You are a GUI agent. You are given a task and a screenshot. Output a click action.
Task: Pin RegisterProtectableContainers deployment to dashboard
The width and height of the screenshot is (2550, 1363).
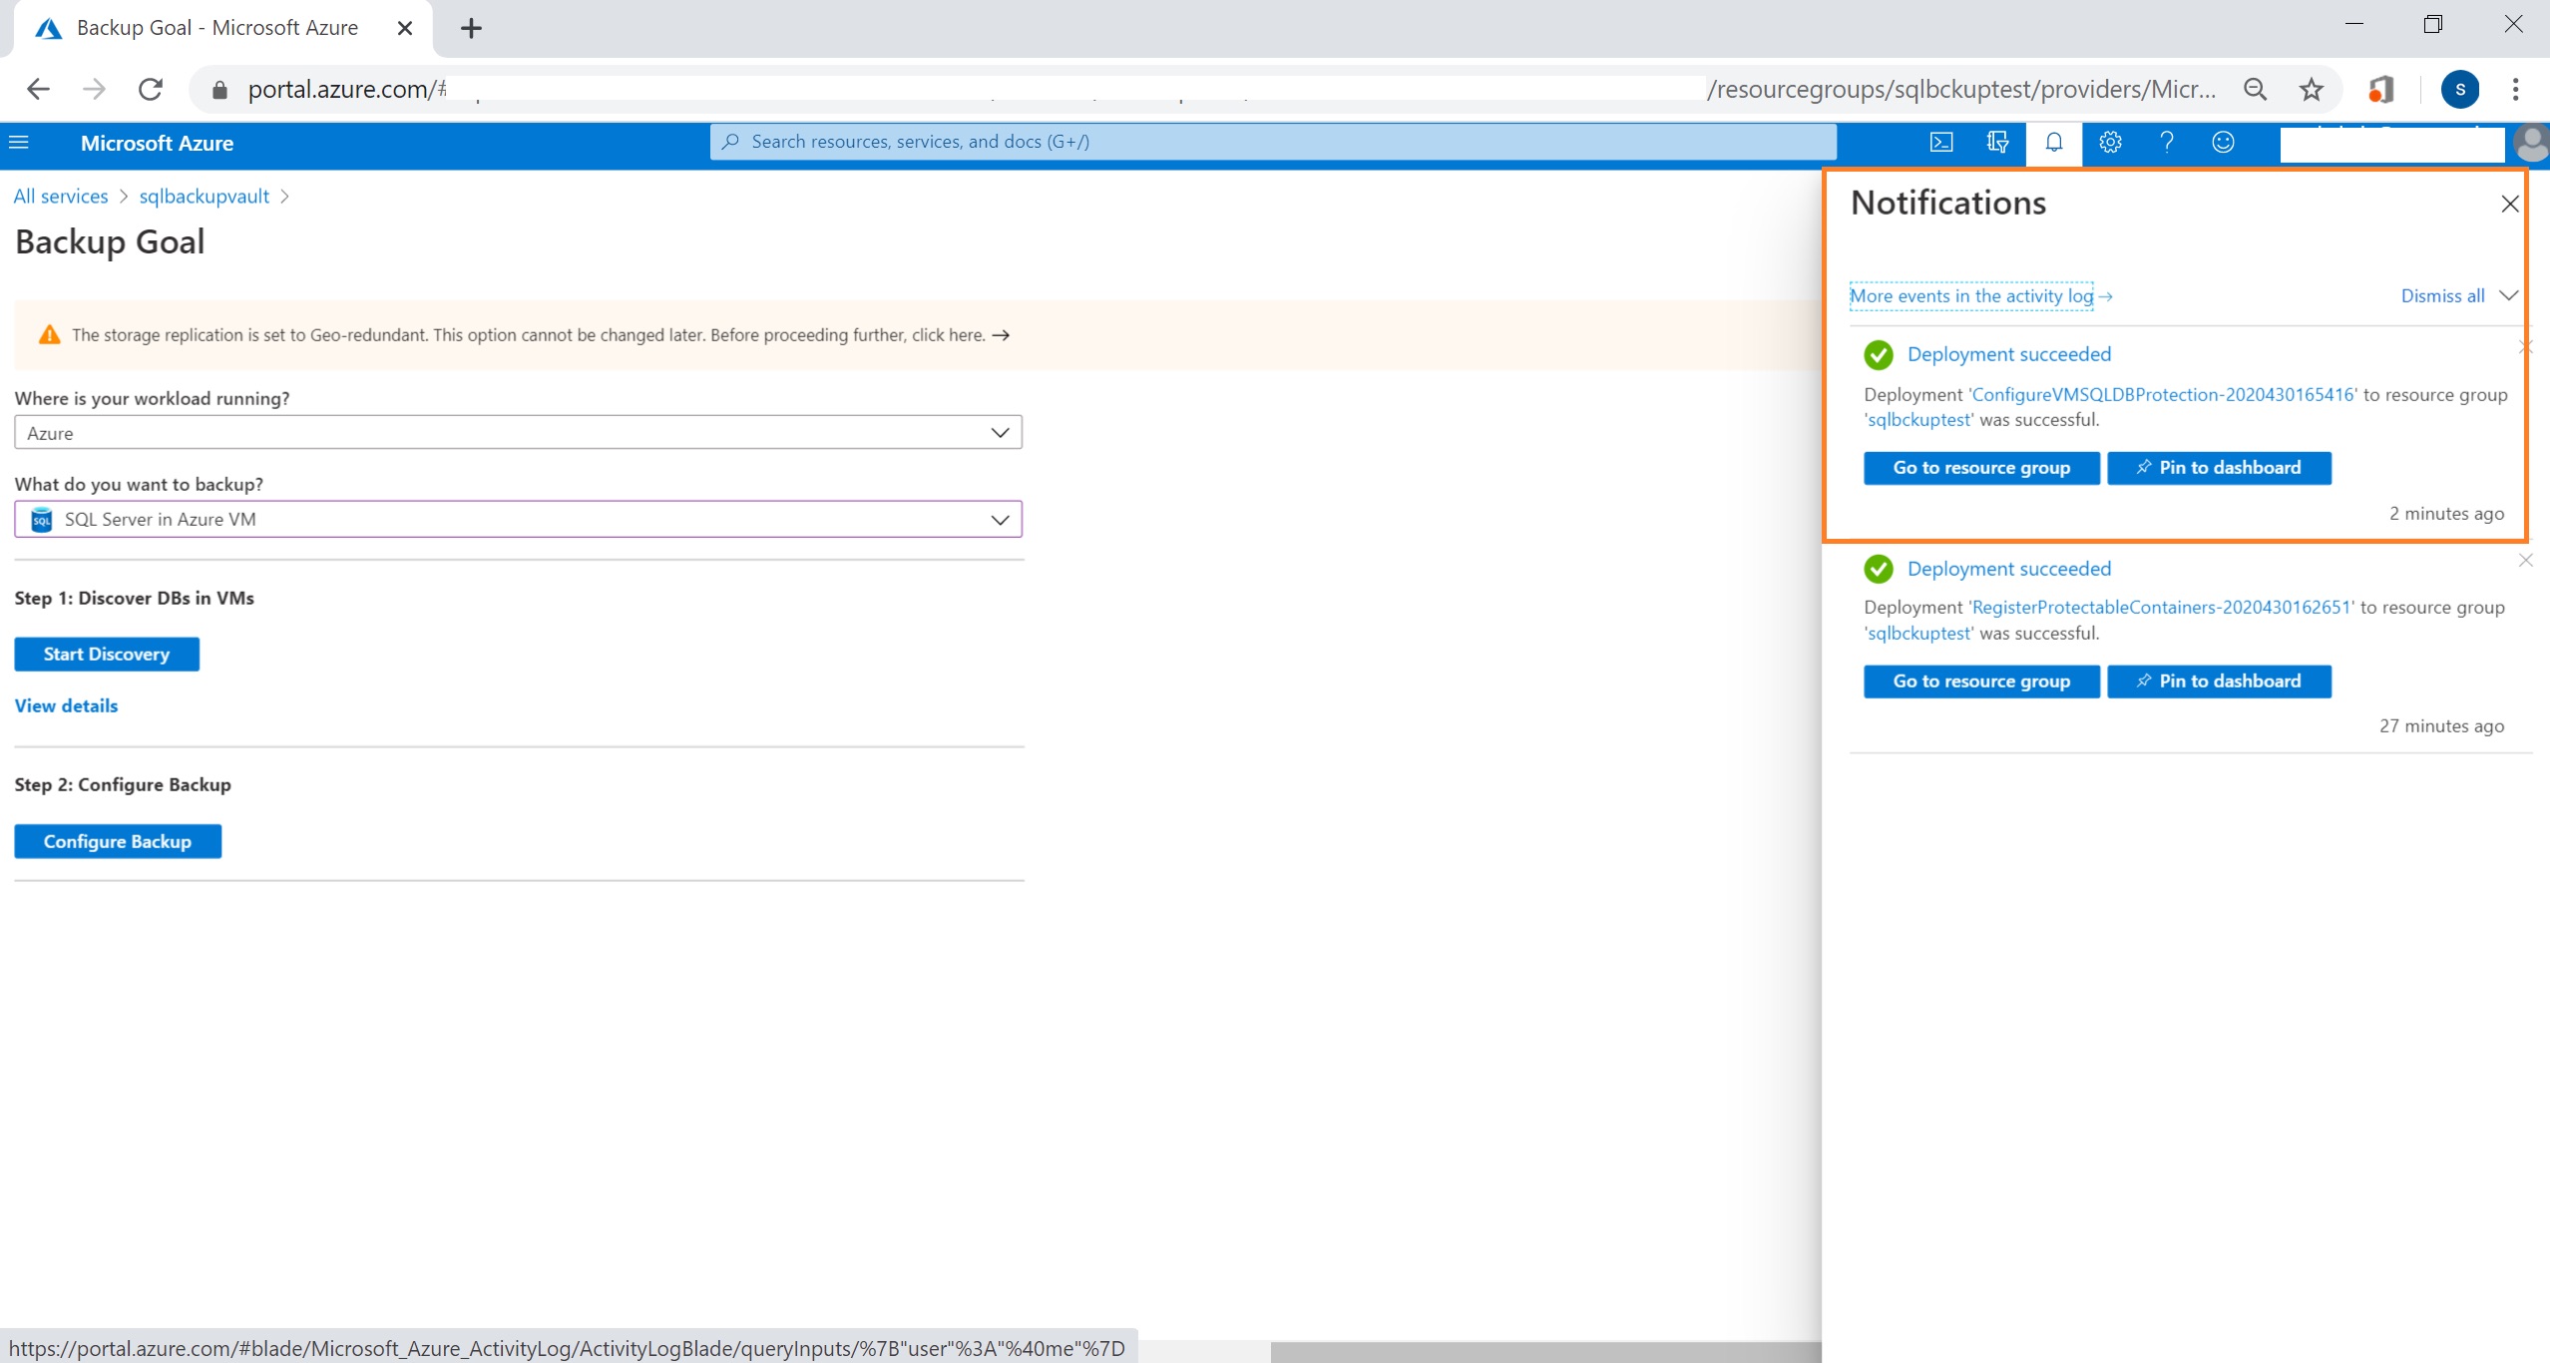2218,681
